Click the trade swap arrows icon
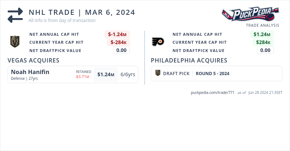The width and height of the screenshot is (290, 151). coord(15,15)
